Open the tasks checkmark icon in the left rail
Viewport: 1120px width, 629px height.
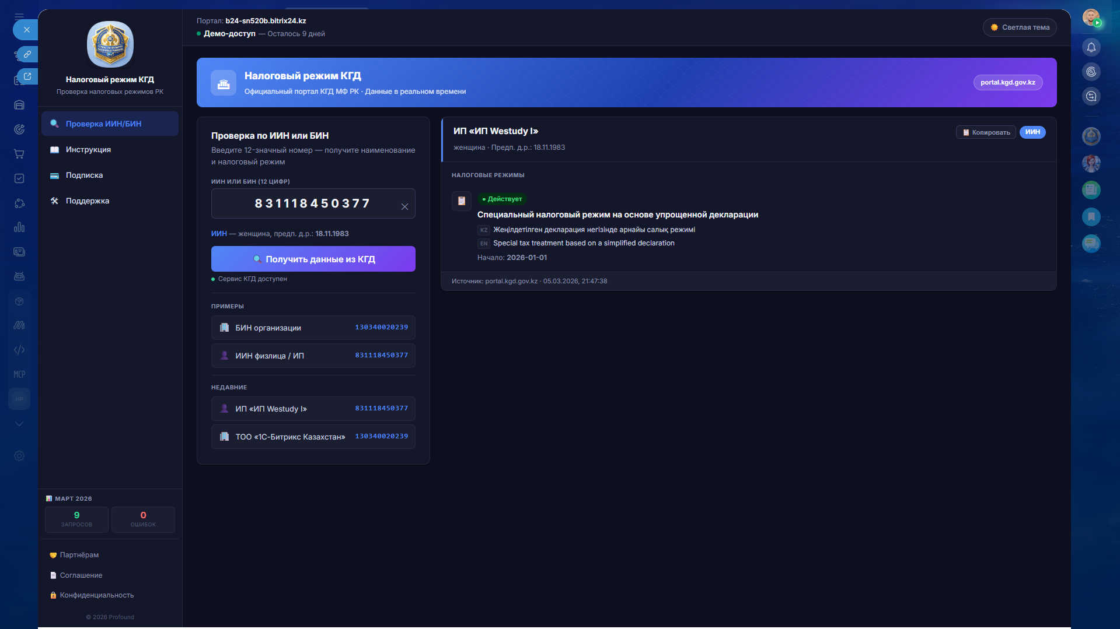(x=19, y=178)
